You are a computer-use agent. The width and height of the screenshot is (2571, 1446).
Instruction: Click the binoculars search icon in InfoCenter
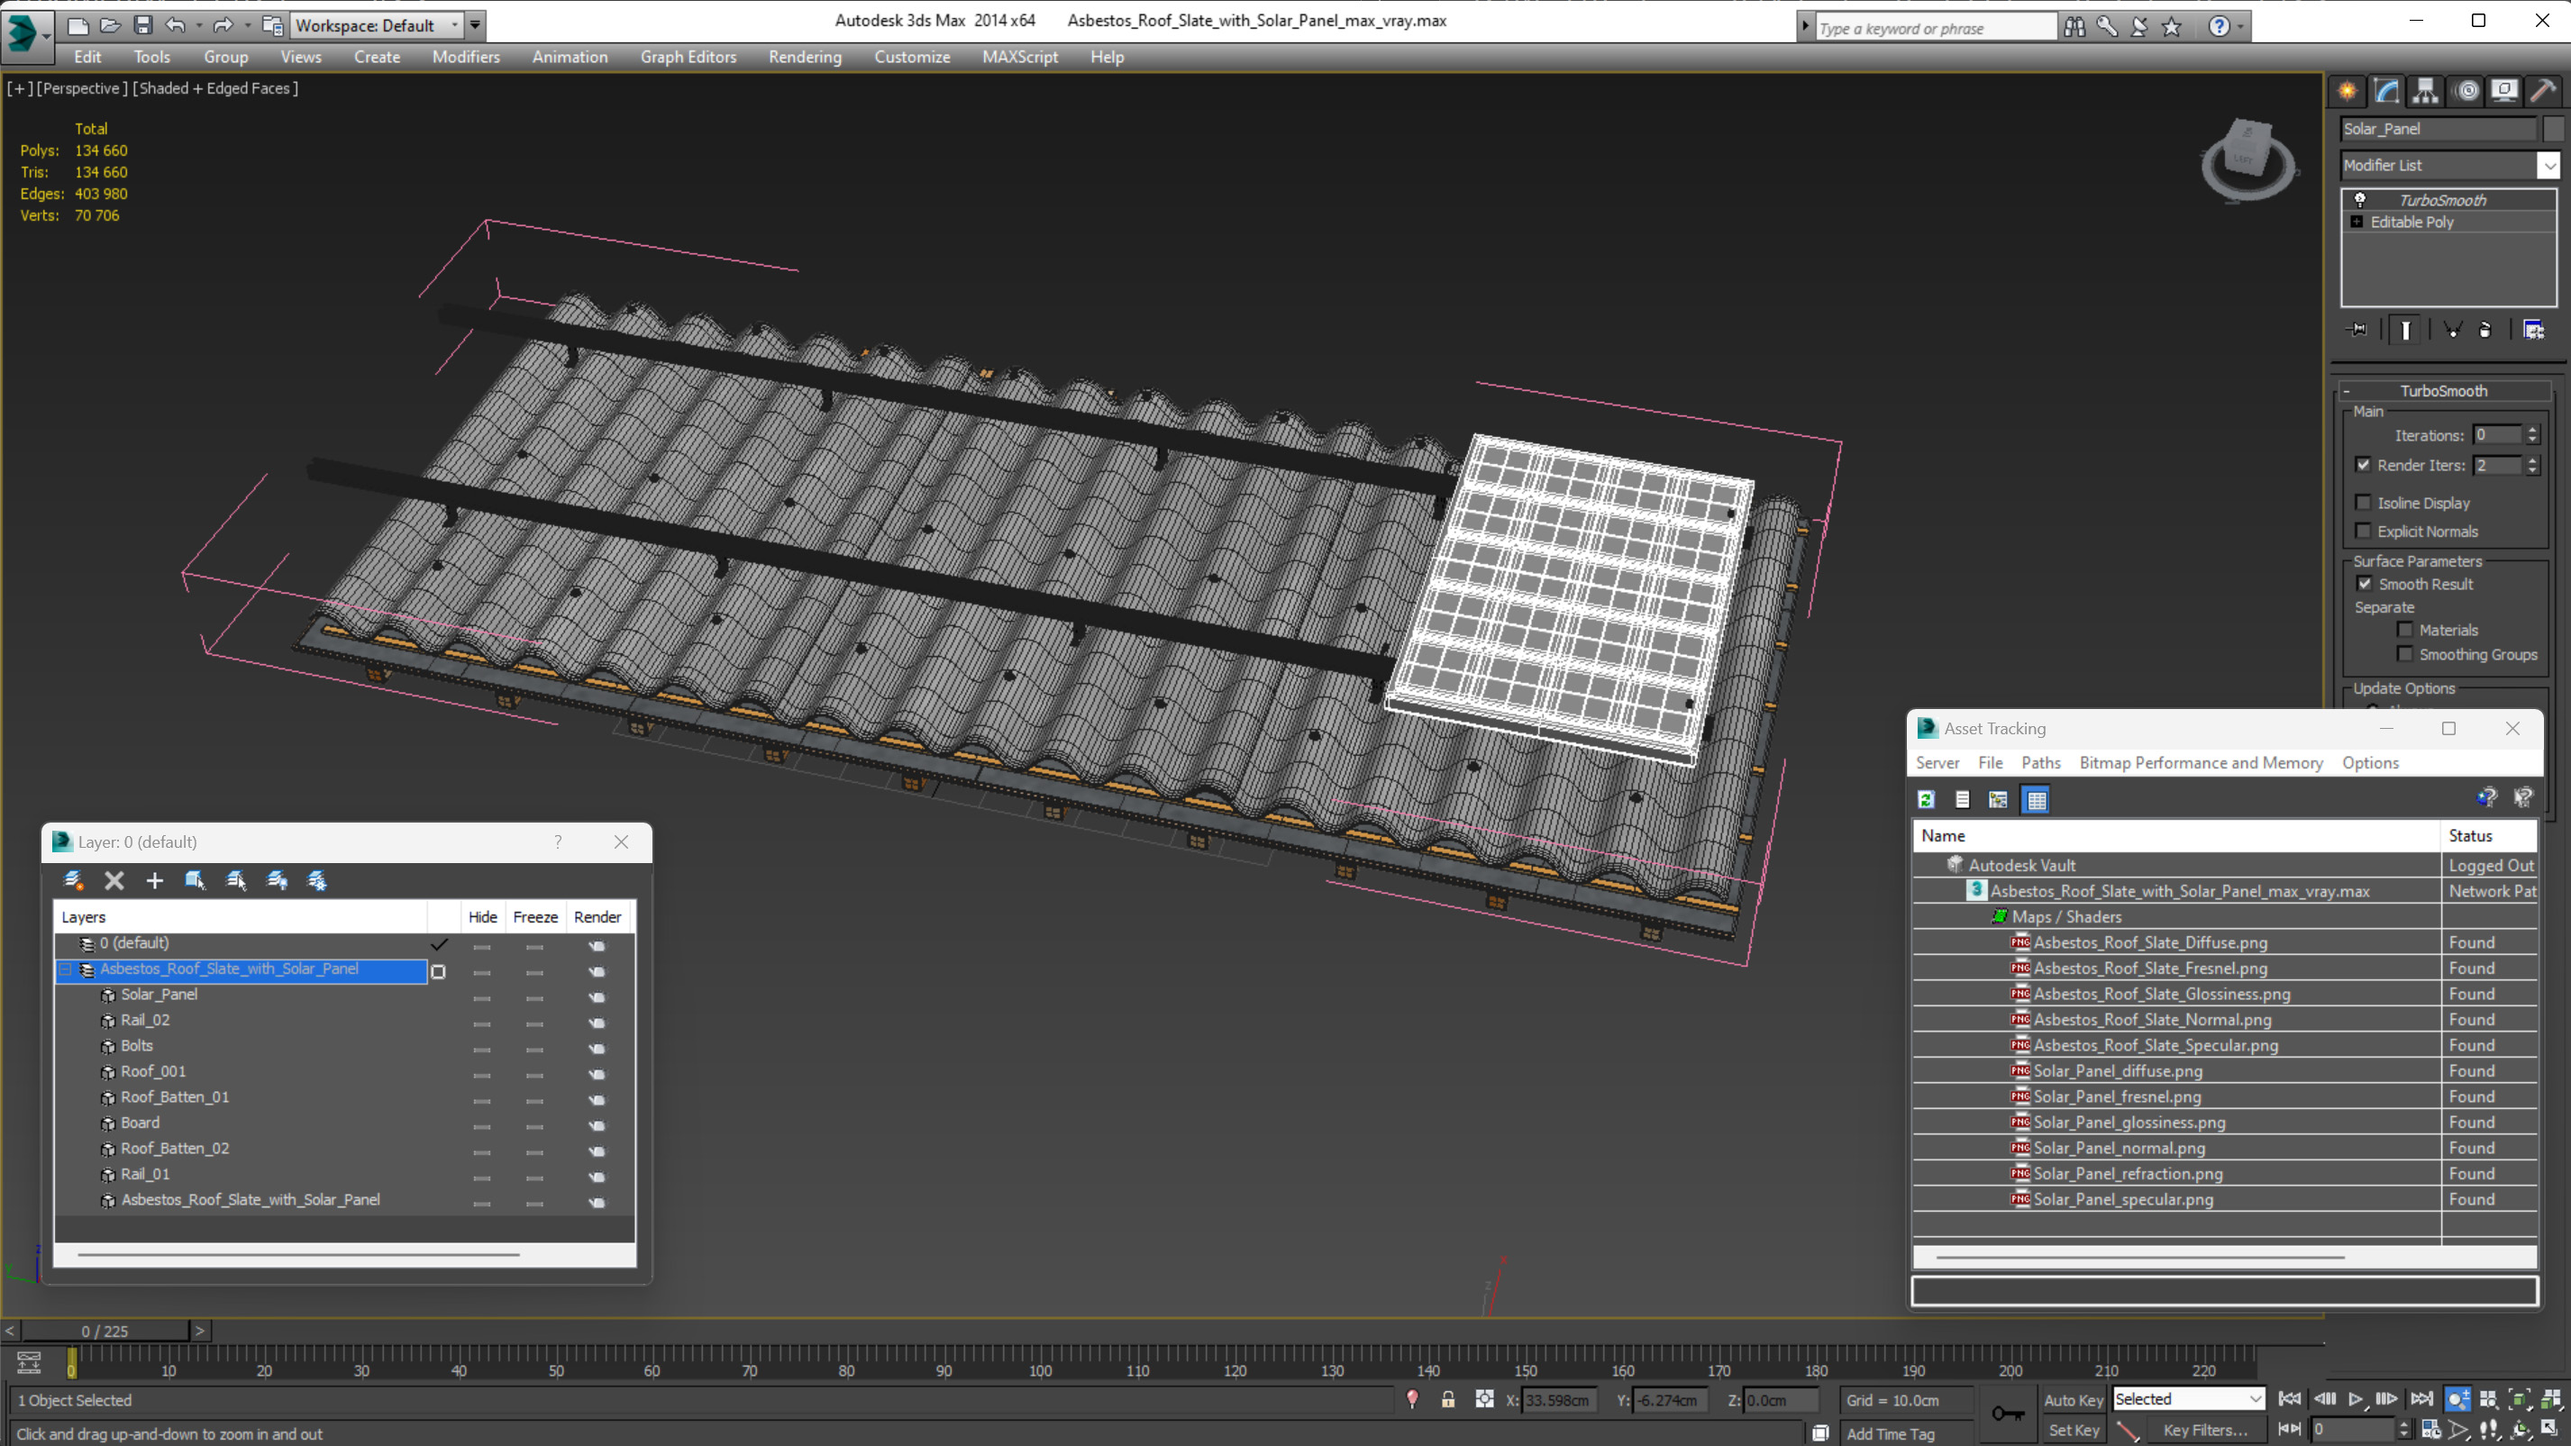2074,27
